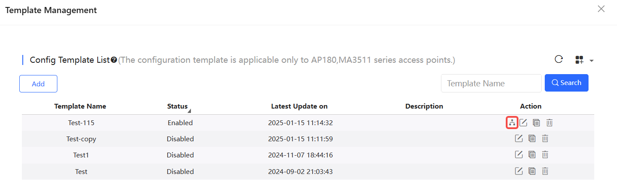This screenshot has width=617, height=184.
Task: Copy the Test-115 template
Action: [536, 123]
